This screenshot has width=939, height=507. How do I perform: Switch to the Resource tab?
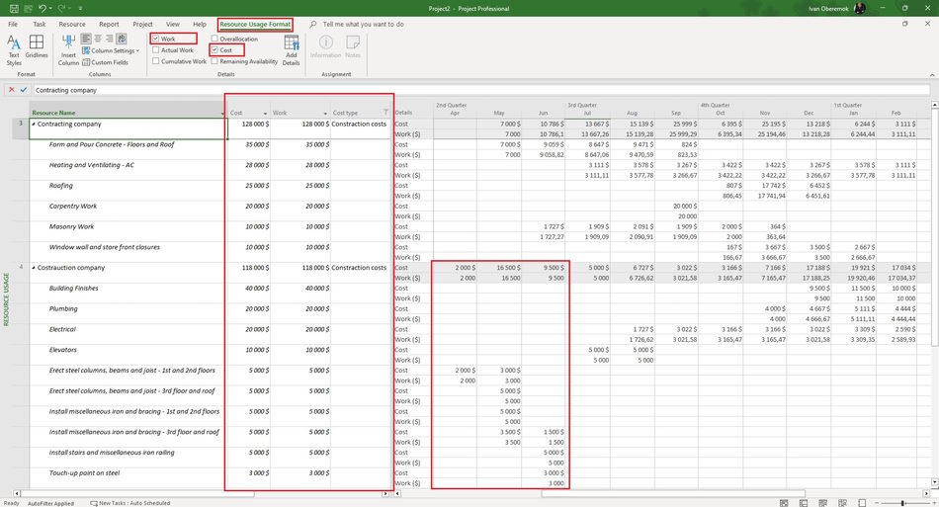pyautogui.click(x=72, y=24)
